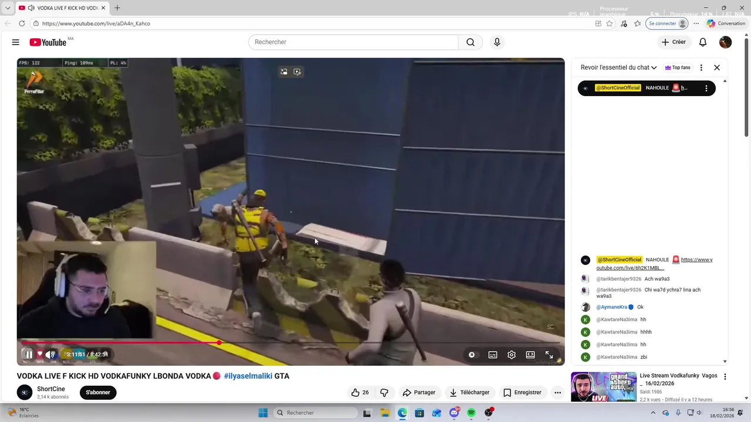Open the tab list dropdown arrow
751x422 pixels.
point(8,8)
